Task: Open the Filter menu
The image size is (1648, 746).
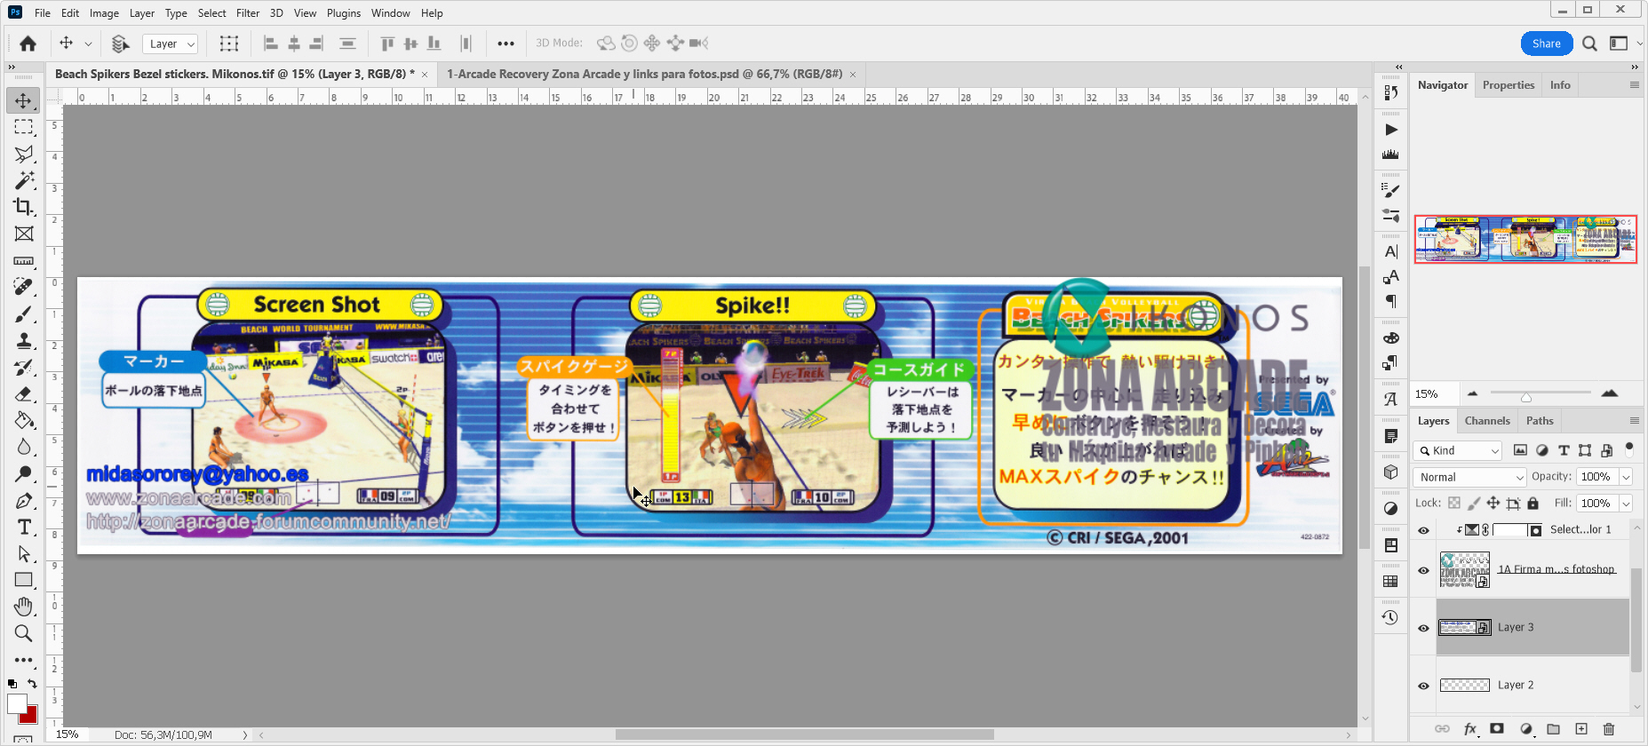Action: [248, 13]
